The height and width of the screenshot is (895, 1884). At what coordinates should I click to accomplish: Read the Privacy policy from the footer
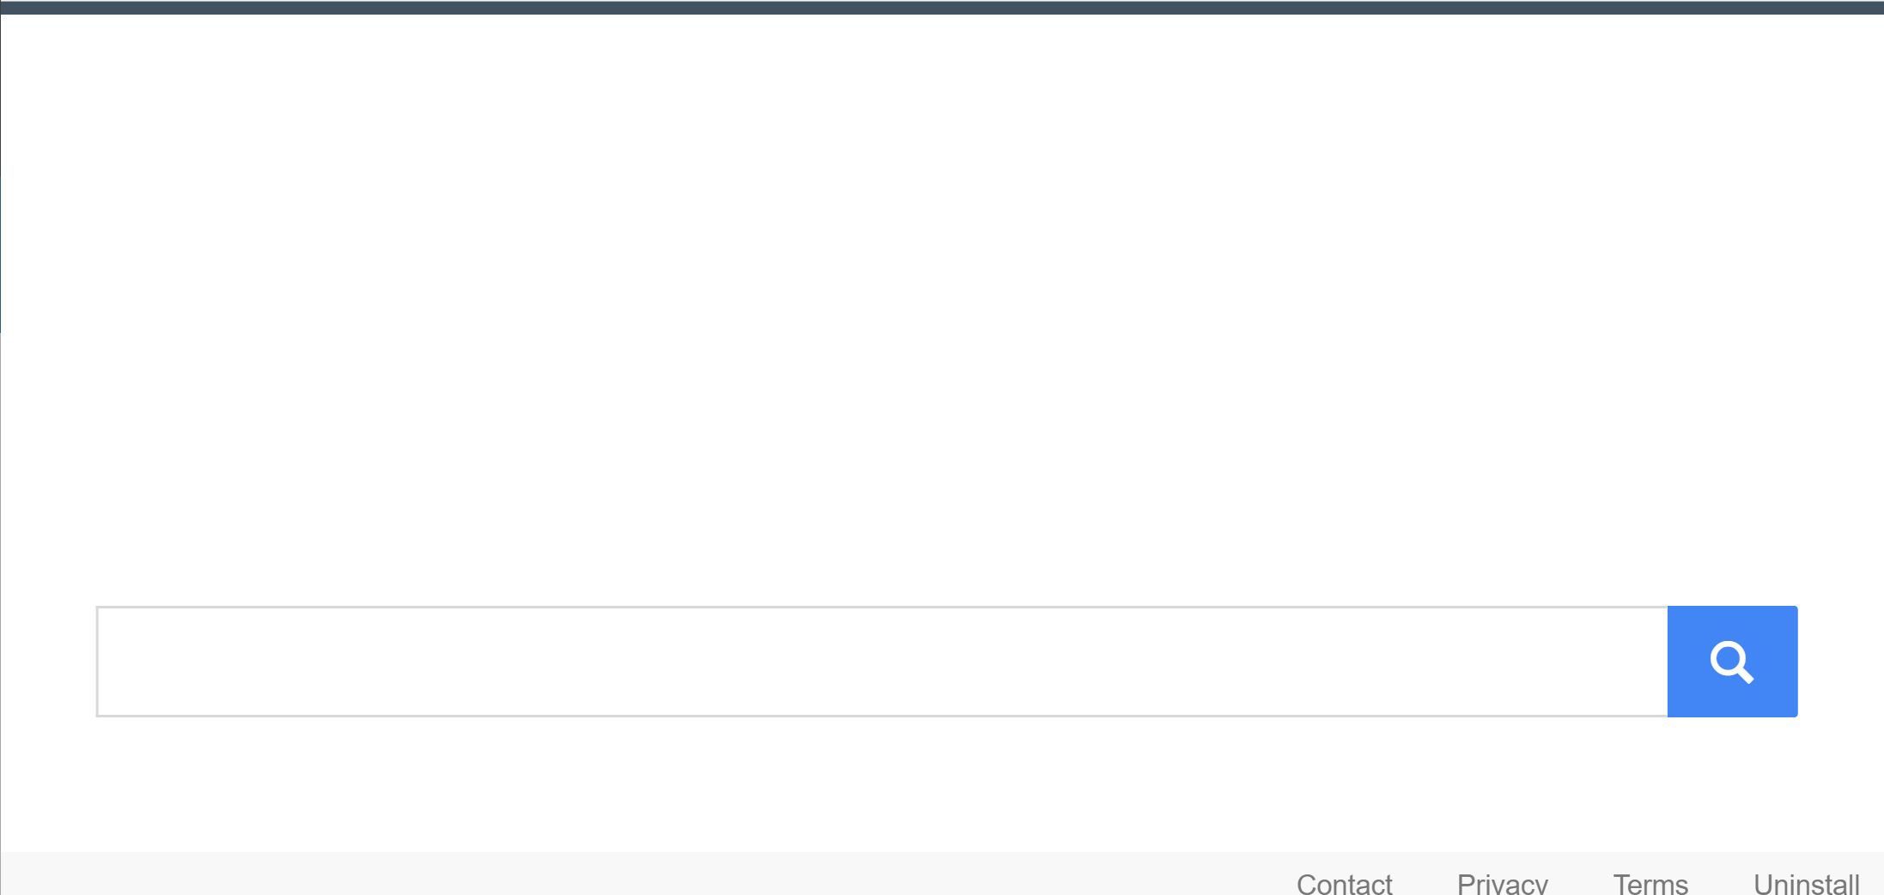(1502, 883)
